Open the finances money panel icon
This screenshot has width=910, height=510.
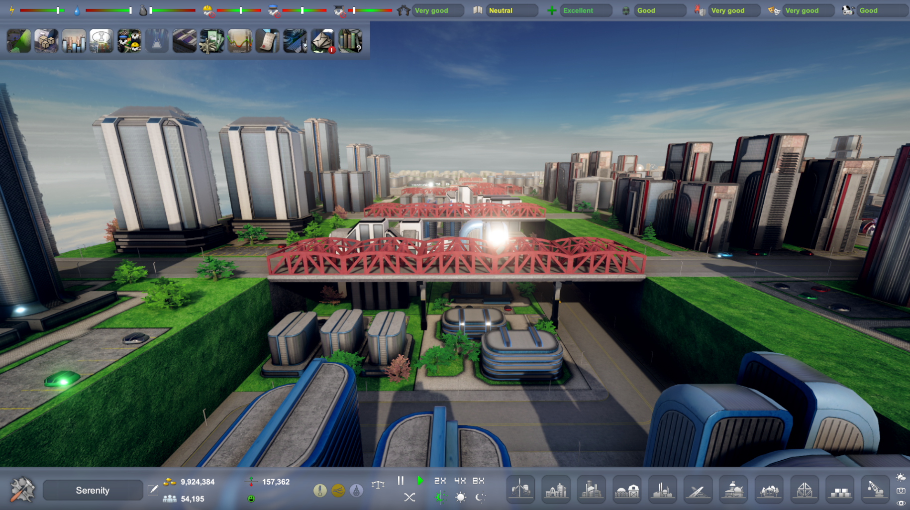pyautogui.click(x=212, y=41)
